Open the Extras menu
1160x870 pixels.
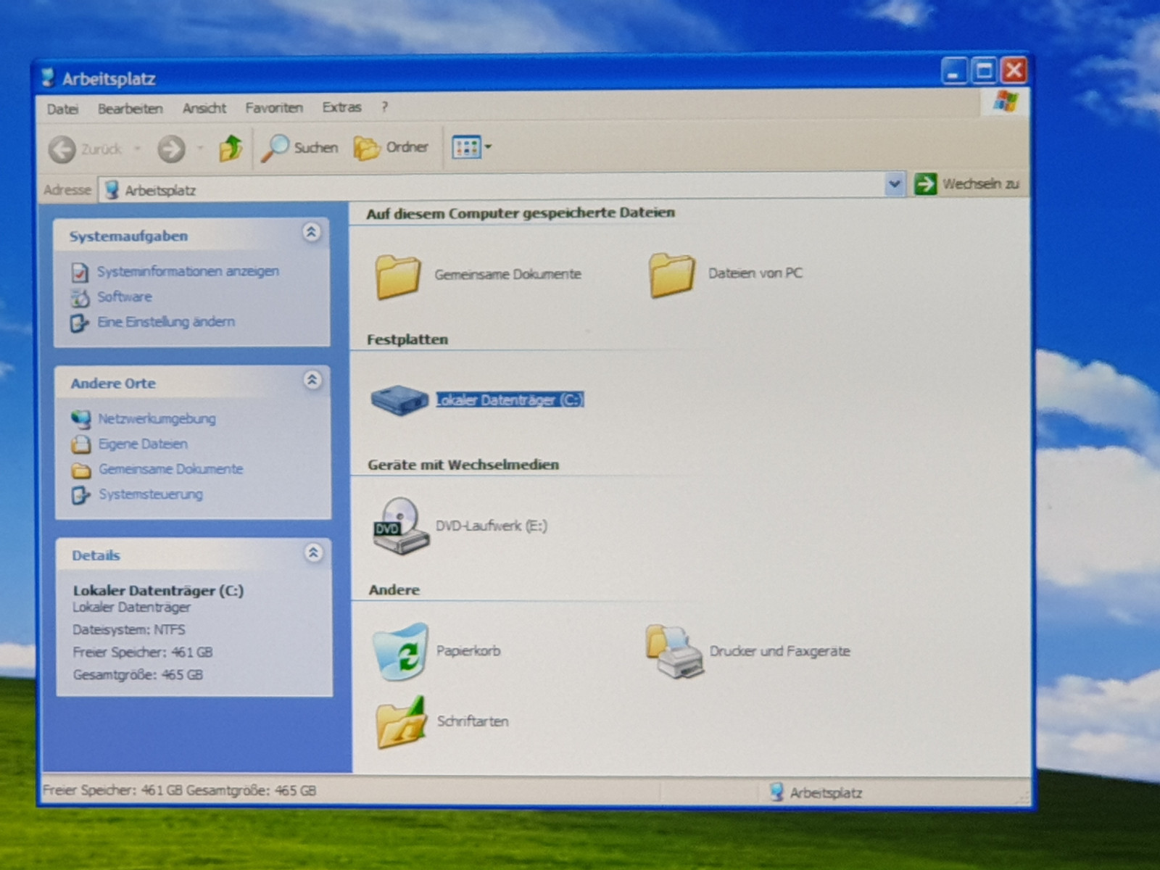point(341,107)
